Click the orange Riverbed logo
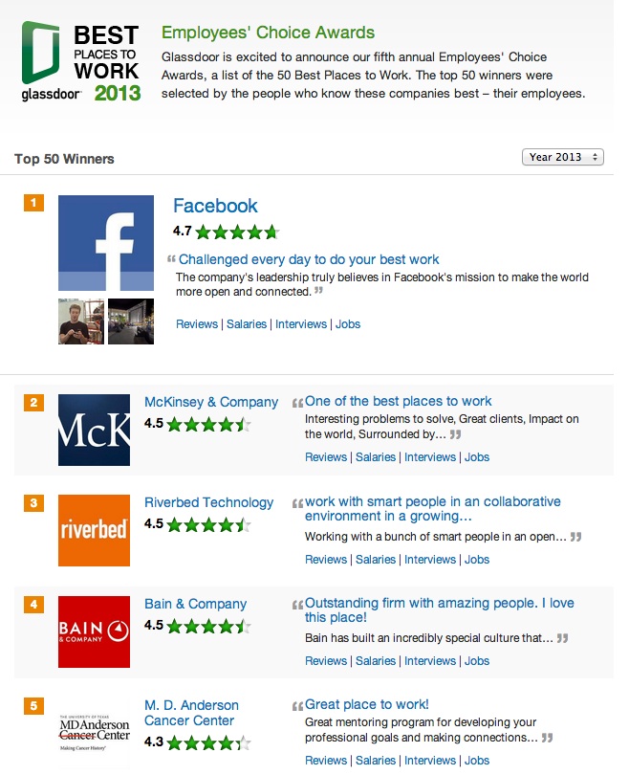Viewport: 629px width, 775px height. coord(94,530)
